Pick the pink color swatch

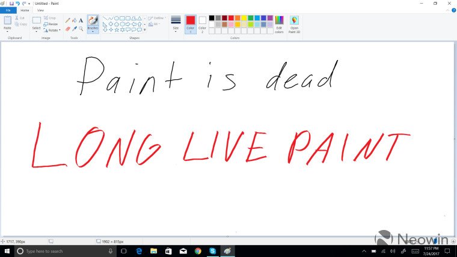coord(231,25)
